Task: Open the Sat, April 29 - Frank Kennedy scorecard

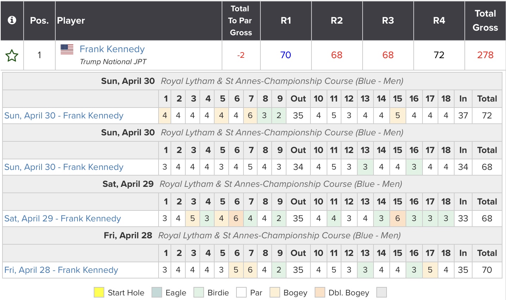Action: coord(62,219)
